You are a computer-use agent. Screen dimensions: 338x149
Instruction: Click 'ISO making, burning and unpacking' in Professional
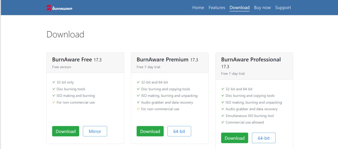[254, 102]
